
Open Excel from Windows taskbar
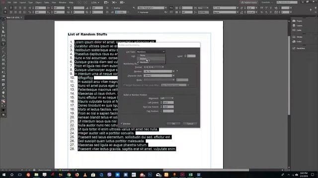click(x=190, y=175)
